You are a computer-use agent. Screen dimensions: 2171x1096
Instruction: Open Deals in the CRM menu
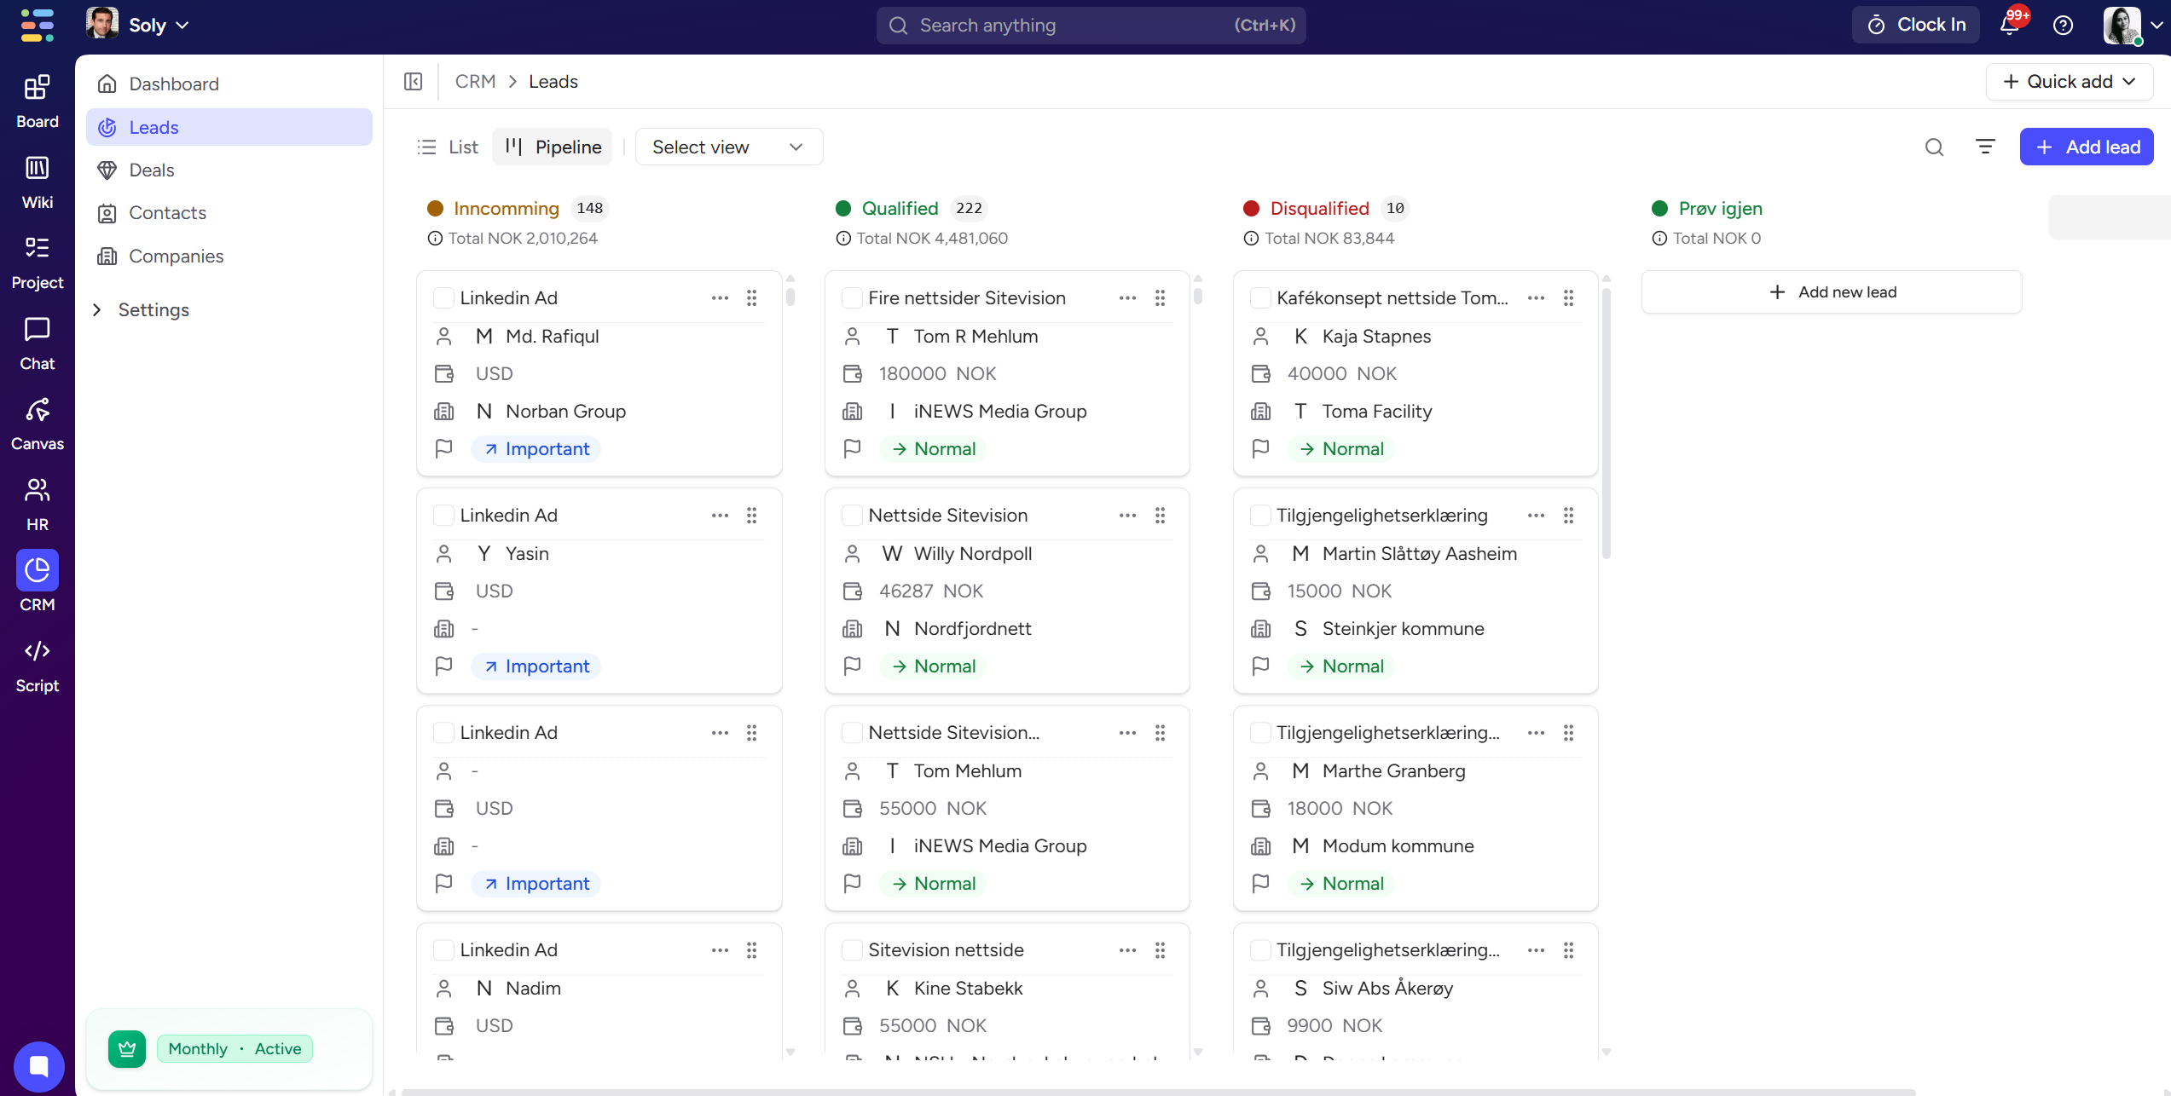(152, 170)
